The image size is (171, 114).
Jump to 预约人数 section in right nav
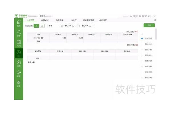pyautogui.click(x=148, y=78)
